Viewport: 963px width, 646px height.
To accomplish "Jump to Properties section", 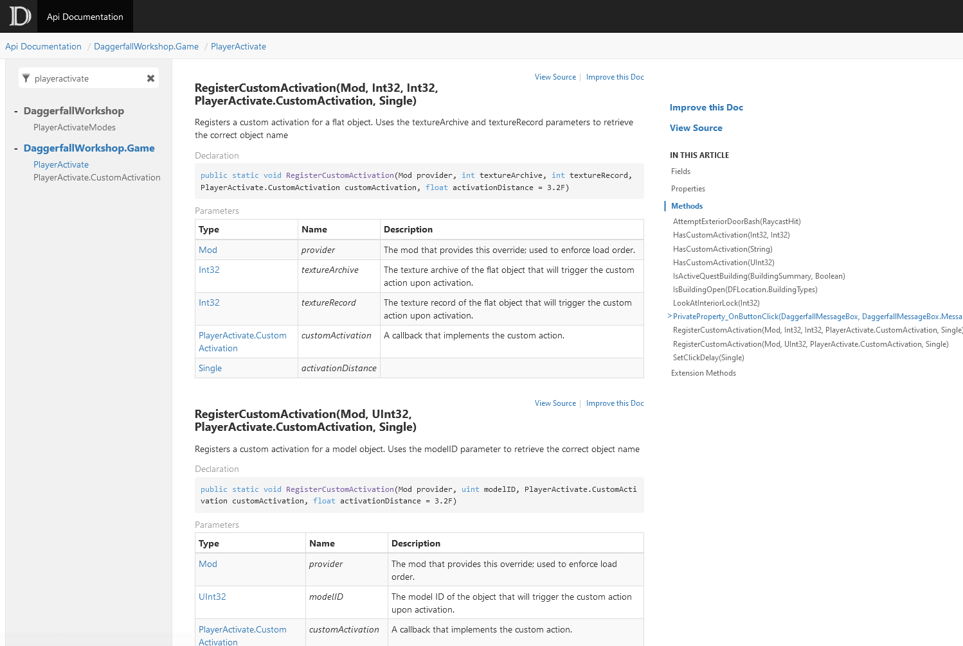I will pos(688,189).
